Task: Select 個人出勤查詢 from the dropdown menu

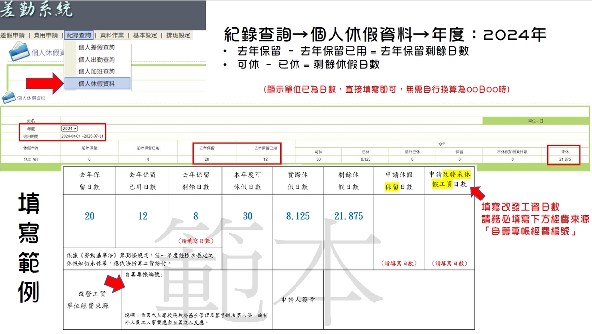Action: (x=97, y=60)
